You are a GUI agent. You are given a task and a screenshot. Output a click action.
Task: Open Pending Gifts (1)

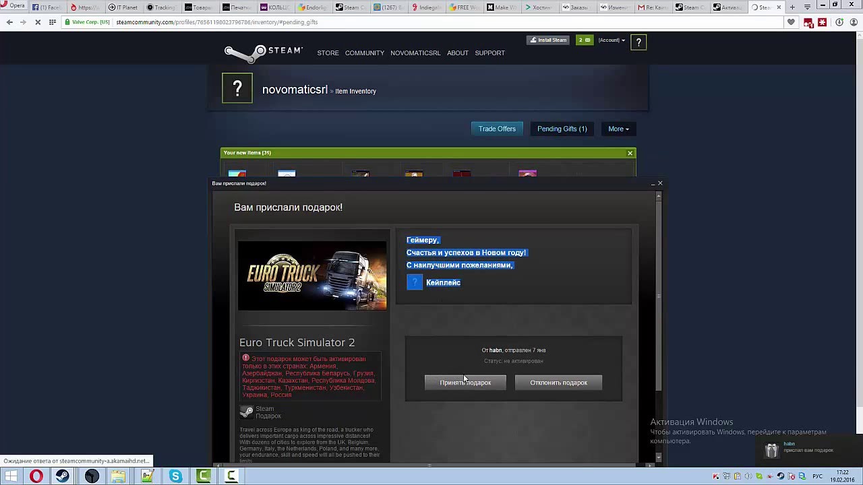click(x=562, y=129)
